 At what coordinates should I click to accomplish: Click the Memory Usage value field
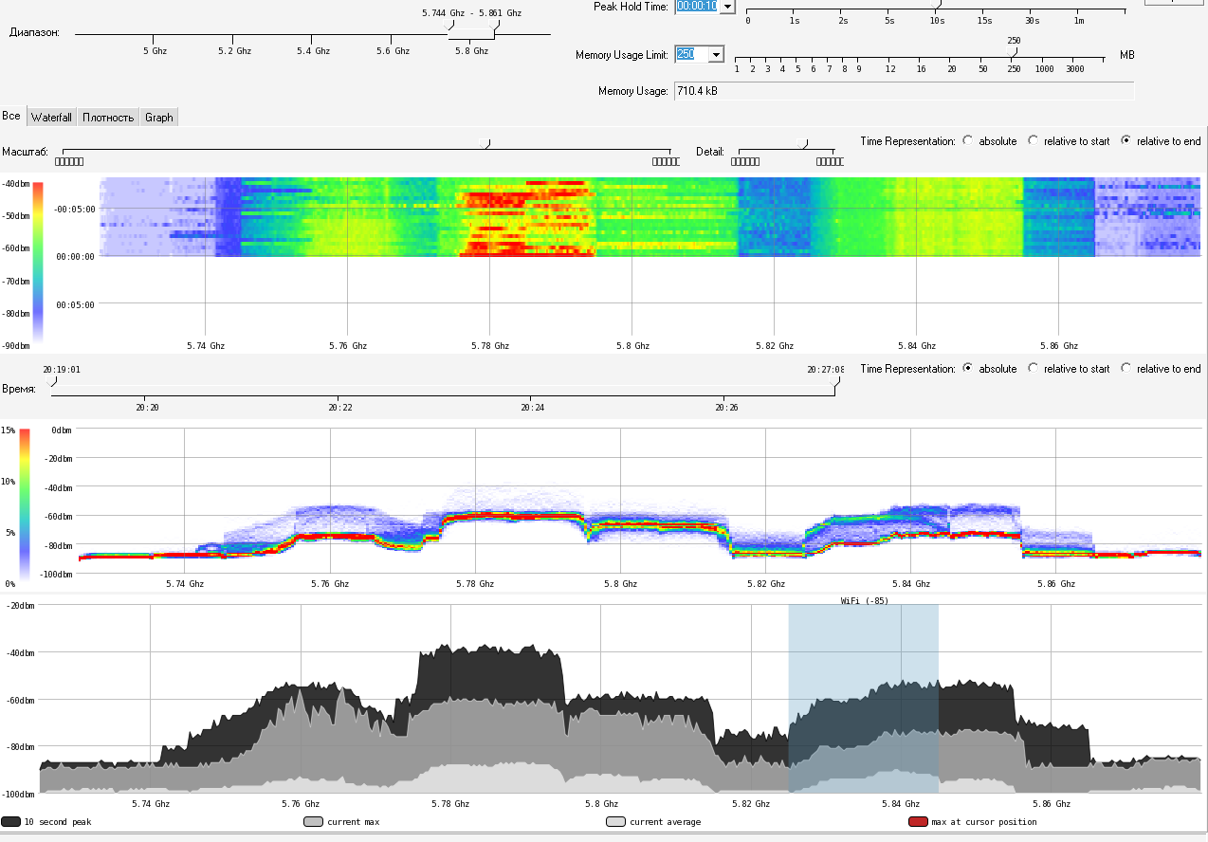coord(903,91)
